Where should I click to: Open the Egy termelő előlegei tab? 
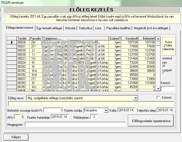49,28
